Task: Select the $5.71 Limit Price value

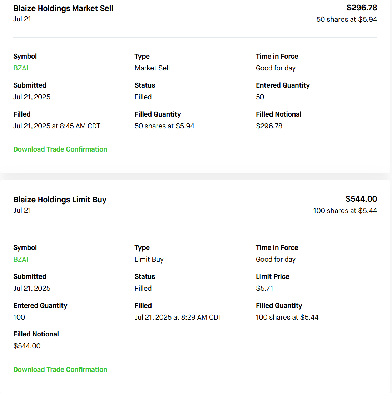Action: click(264, 289)
